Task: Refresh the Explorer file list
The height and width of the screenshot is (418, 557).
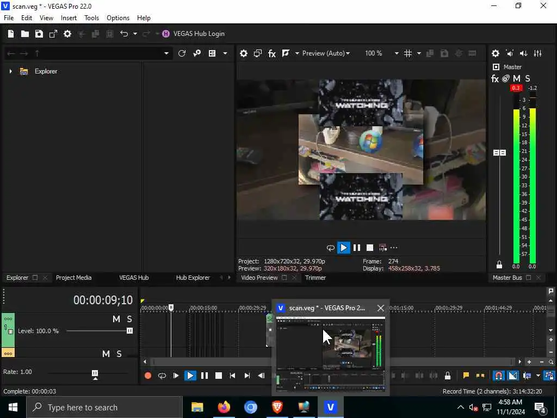Action: point(182,53)
